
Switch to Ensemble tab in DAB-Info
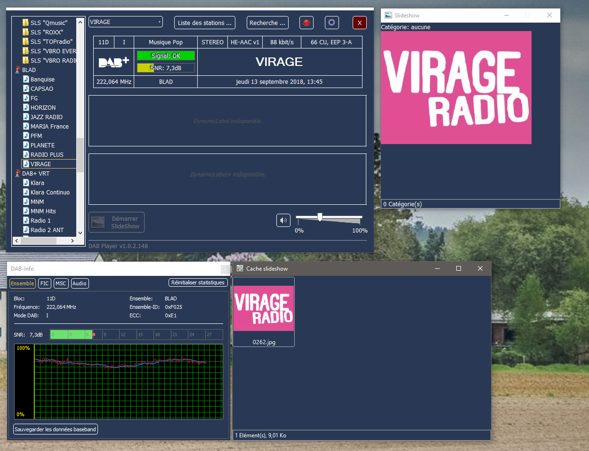[x=23, y=283]
